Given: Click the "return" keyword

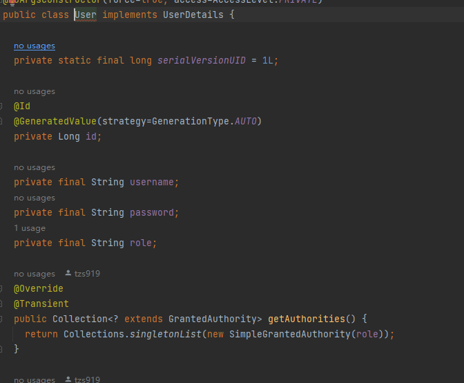Looking at the screenshot, I should [41, 335].
